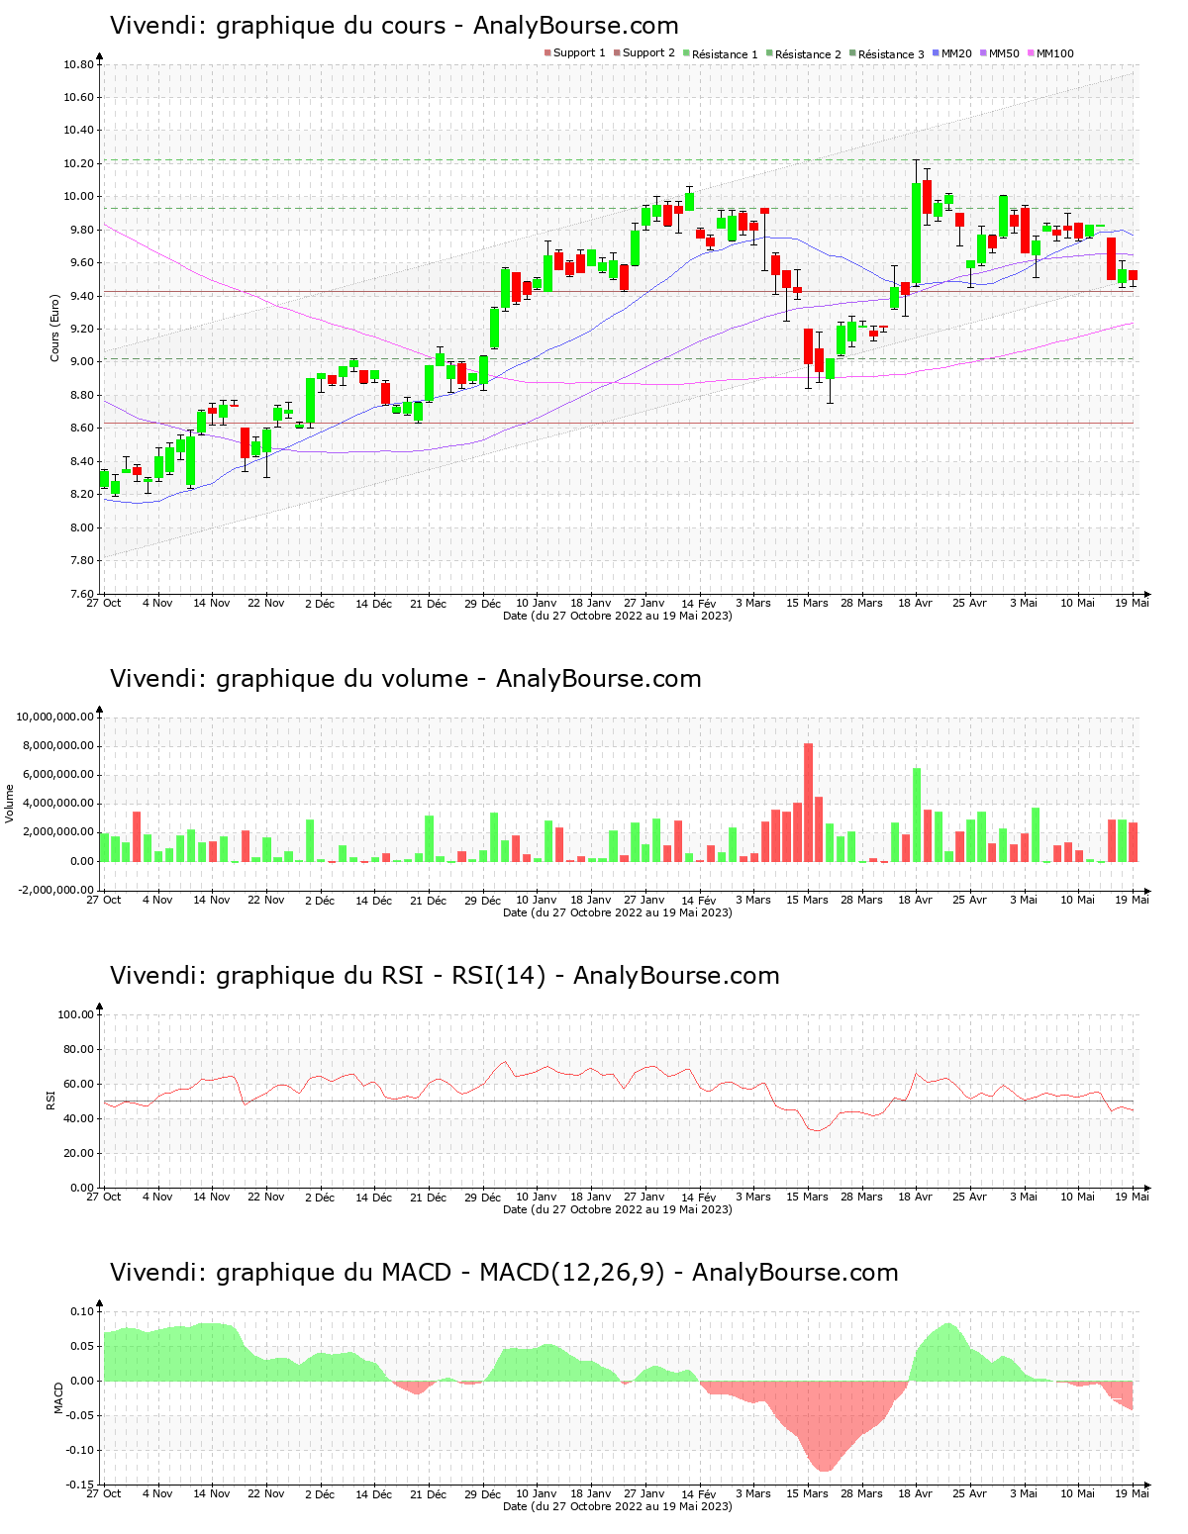This screenshot has height=1534, width=1188.
Task: Click the 100.00 value on RSI axis
Action: click(75, 1014)
